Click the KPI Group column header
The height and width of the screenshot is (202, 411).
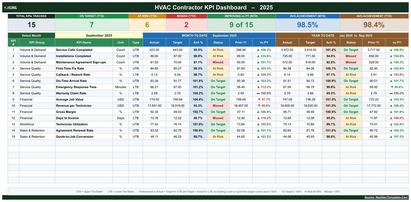tap(37, 43)
